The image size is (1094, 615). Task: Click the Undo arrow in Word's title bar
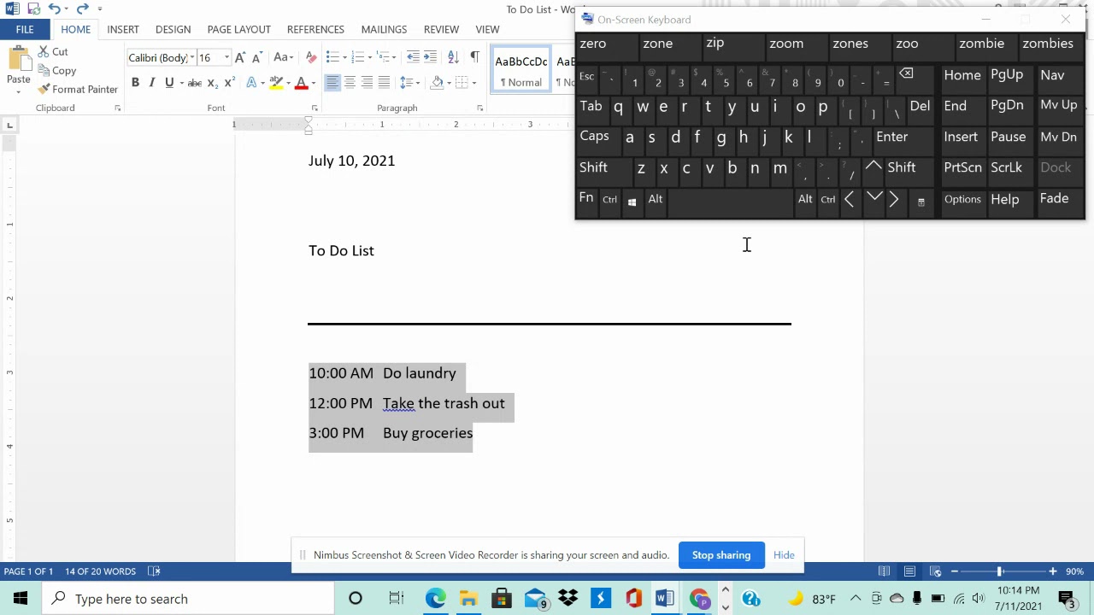(54, 9)
